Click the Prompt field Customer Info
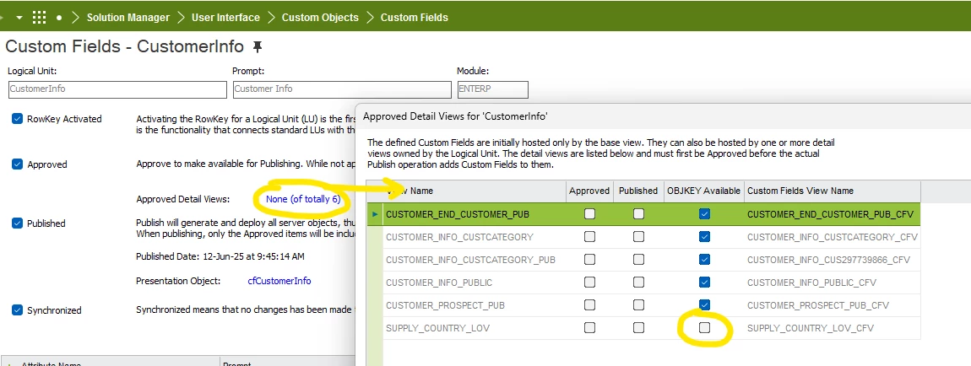 click(342, 89)
